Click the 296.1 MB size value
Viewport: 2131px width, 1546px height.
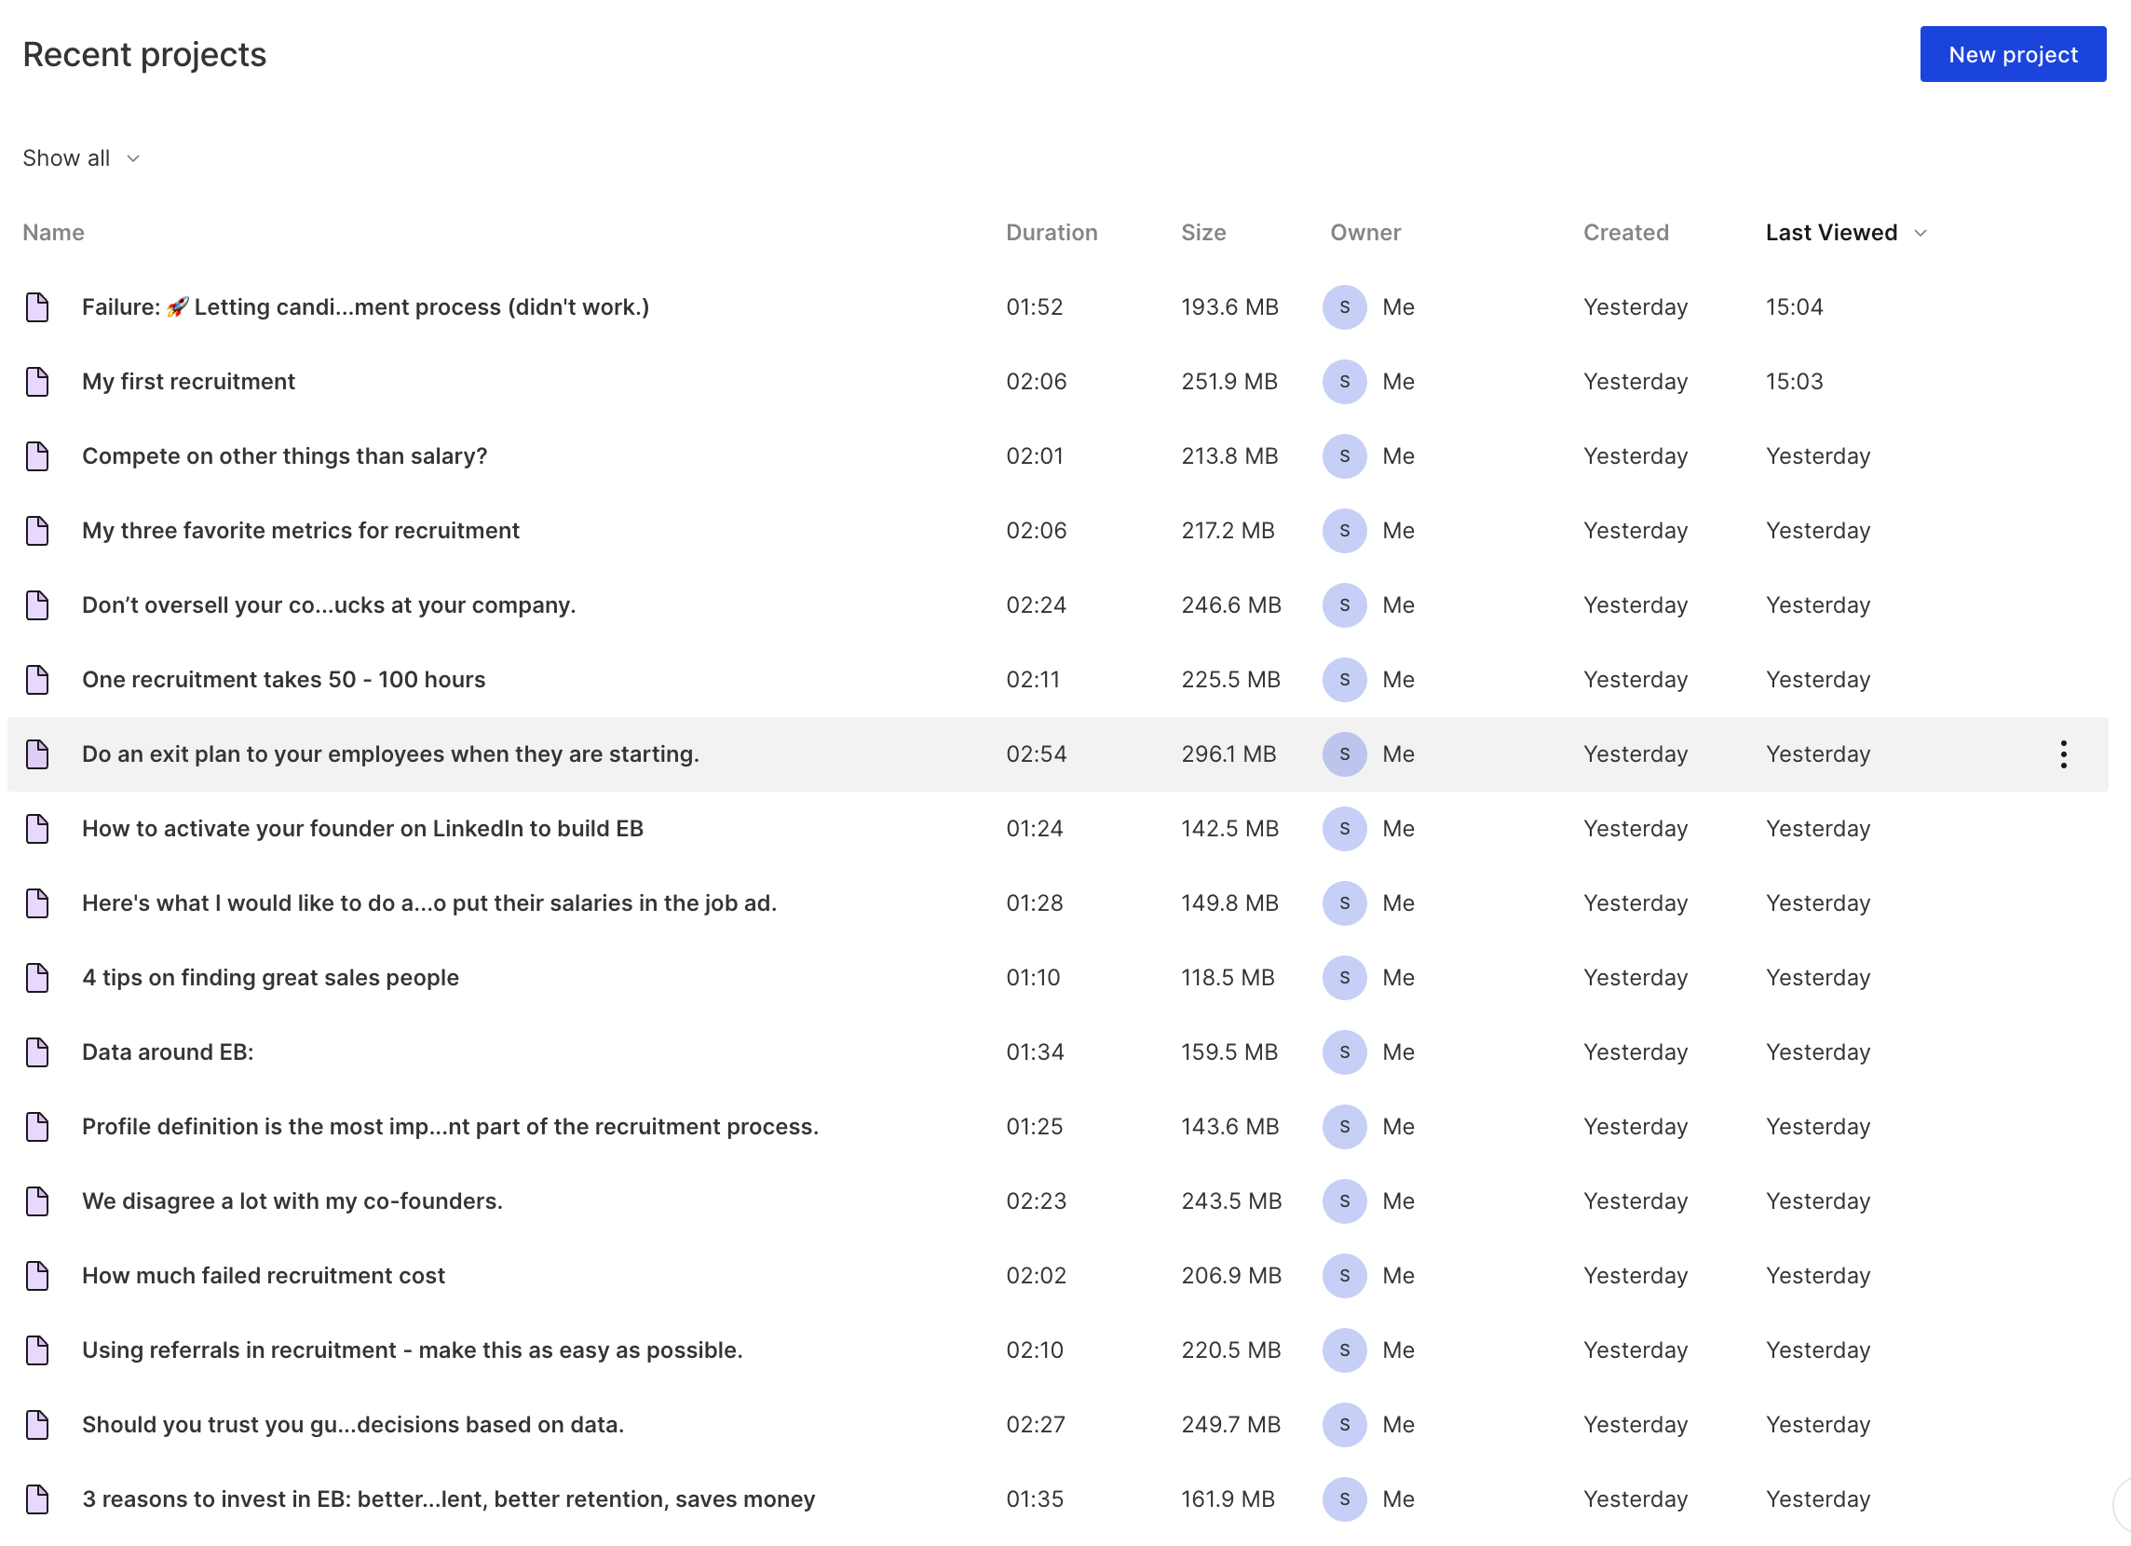click(1228, 754)
